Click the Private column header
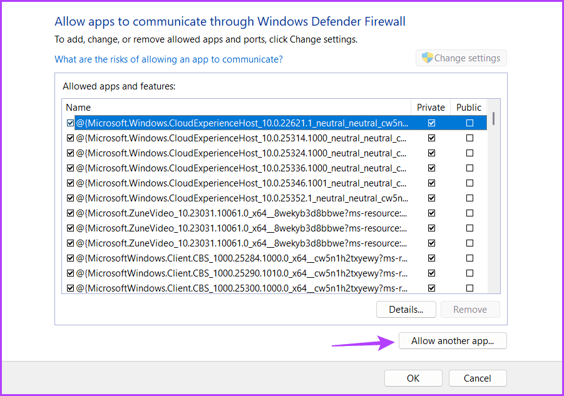This screenshot has height=396, width=564. pyautogui.click(x=431, y=108)
